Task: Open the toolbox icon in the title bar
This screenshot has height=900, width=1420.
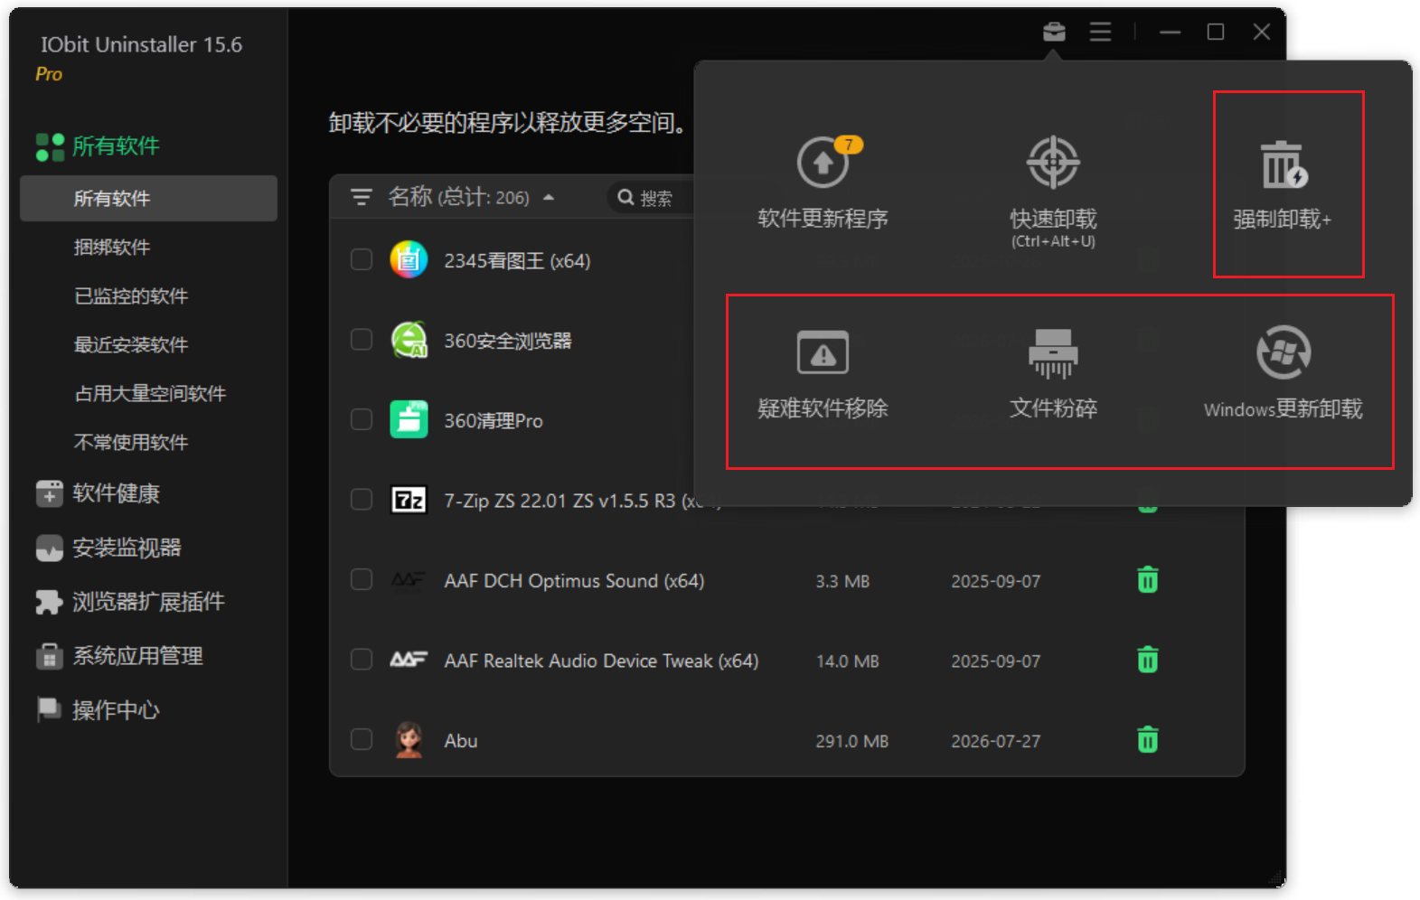Action: (x=1054, y=33)
